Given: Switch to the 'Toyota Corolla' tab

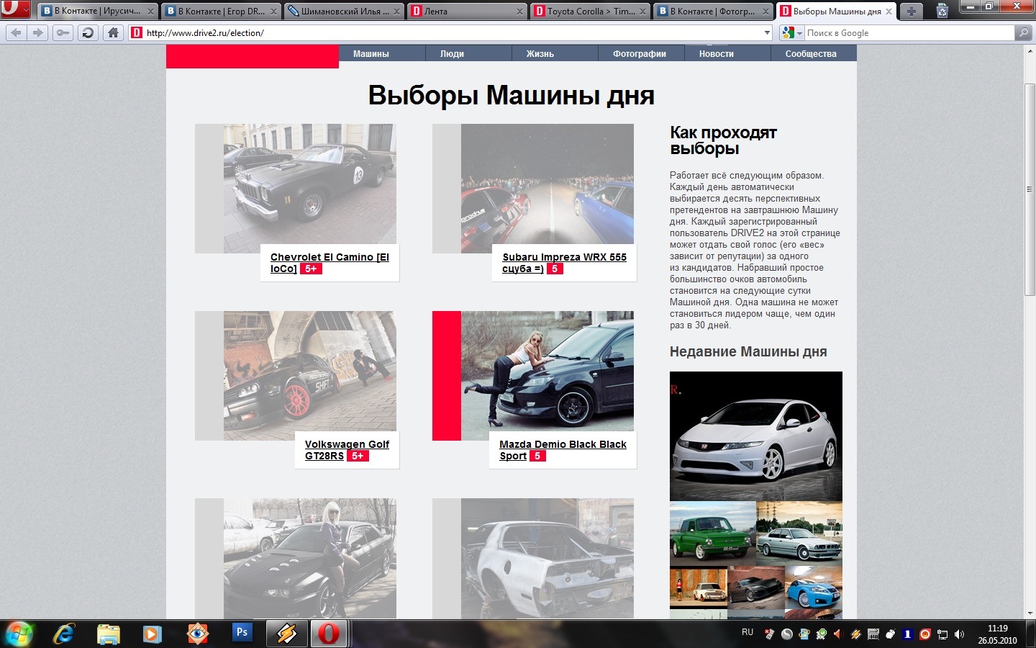Looking at the screenshot, I should [591, 12].
